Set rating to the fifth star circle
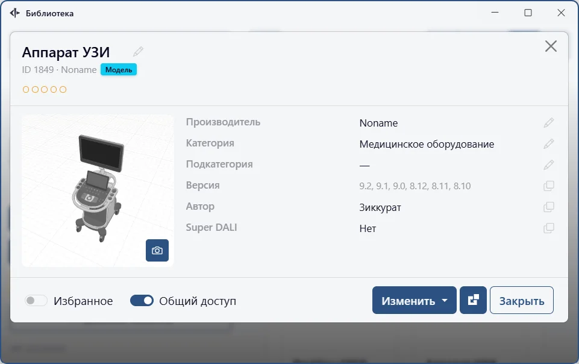 63,89
